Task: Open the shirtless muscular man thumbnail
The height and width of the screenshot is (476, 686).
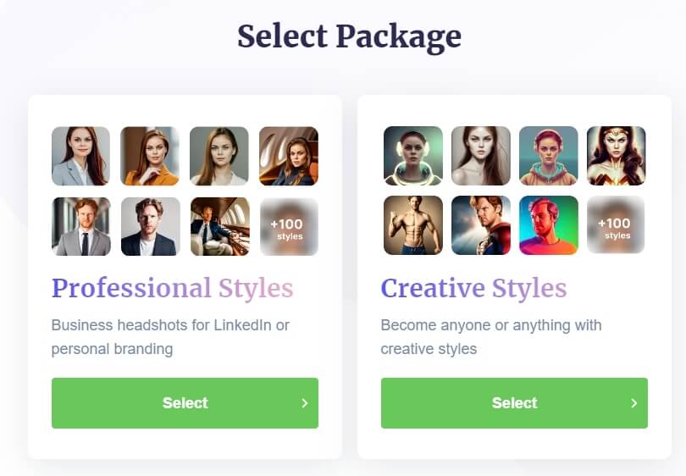Action: [x=413, y=225]
